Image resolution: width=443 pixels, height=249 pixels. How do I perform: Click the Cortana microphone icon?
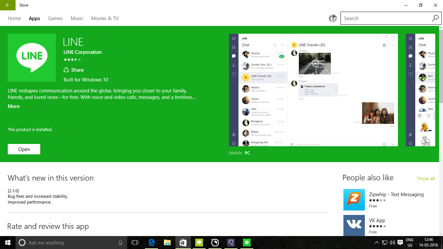(x=121, y=243)
